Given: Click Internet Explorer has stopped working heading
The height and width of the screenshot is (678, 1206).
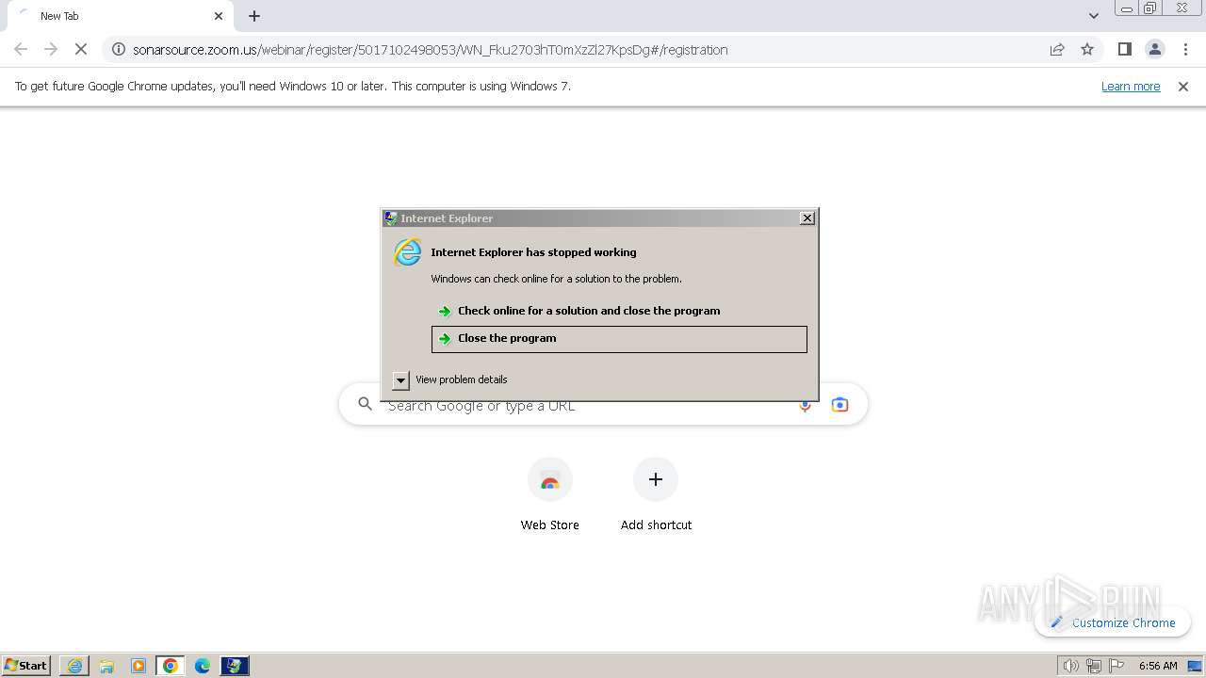Looking at the screenshot, I should click(533, 252).
